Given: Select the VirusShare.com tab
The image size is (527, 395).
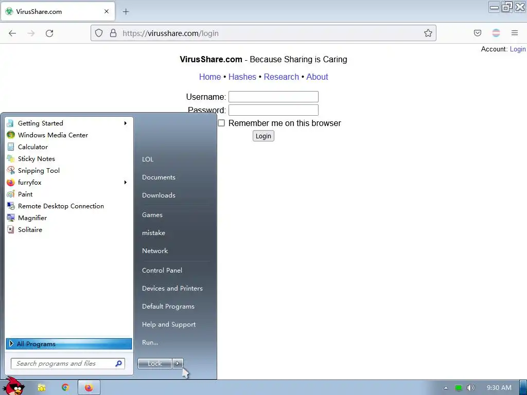Looking at the screenshot, I should point(59,11).
